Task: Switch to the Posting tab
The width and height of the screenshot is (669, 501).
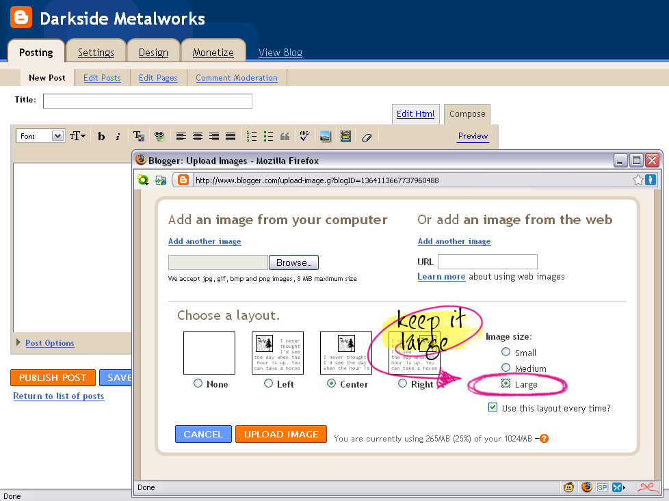Action: (36, 53)
